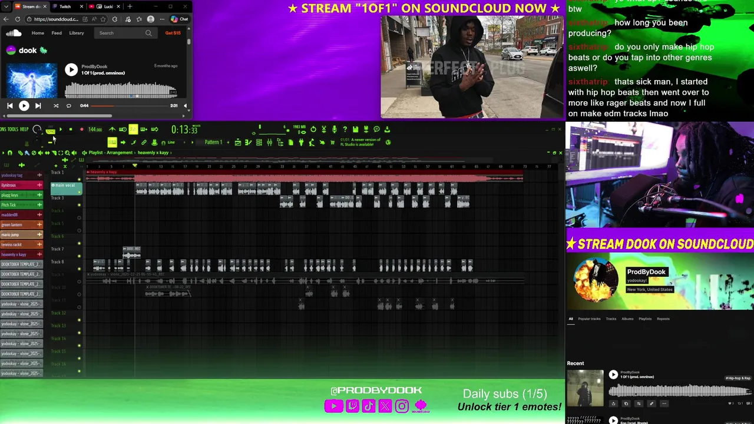Mute Track 8 using its green dot
754x424 pixels.
coord(79,269)
